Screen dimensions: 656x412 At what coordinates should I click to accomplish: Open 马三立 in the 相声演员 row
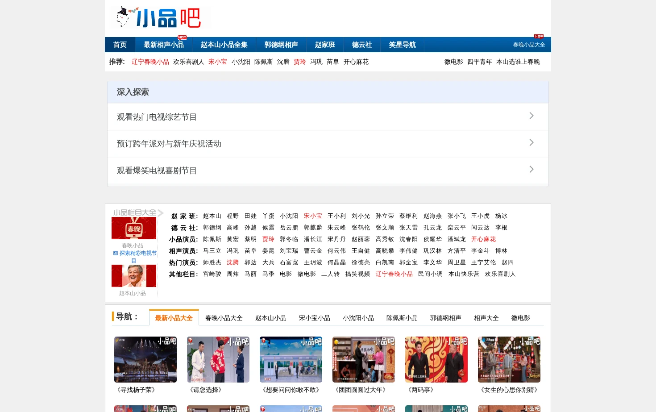(x=212, y=251)
